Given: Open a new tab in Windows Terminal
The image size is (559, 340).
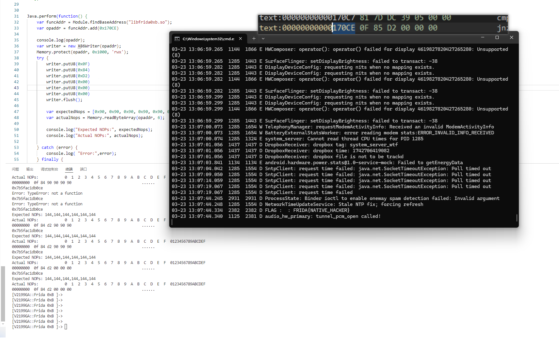Looking at the screenshot, I should pos(254,39).
